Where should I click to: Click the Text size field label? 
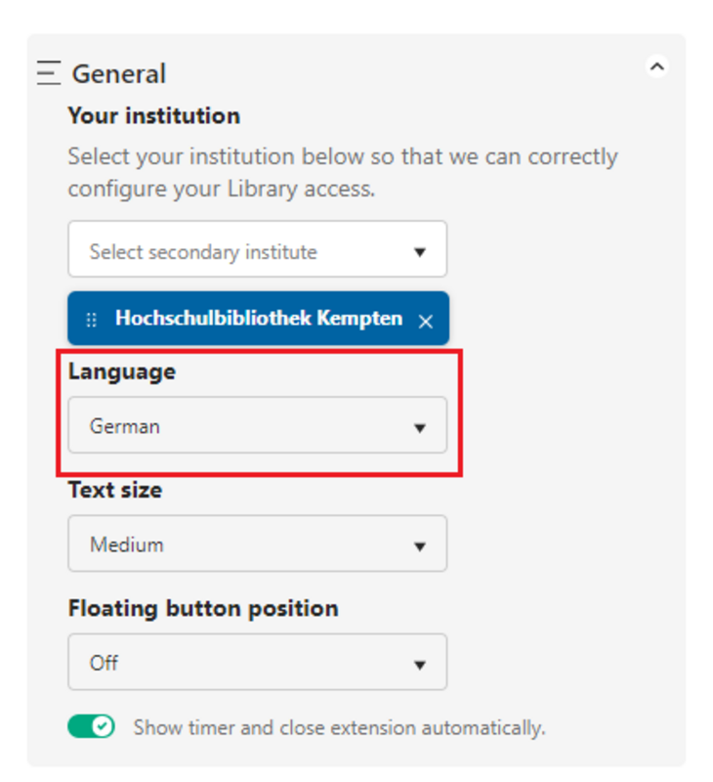tap(115, 490)
